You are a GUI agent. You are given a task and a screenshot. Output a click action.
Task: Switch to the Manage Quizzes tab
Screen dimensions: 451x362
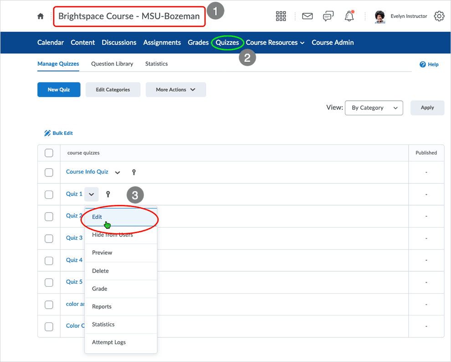(58, 64)
